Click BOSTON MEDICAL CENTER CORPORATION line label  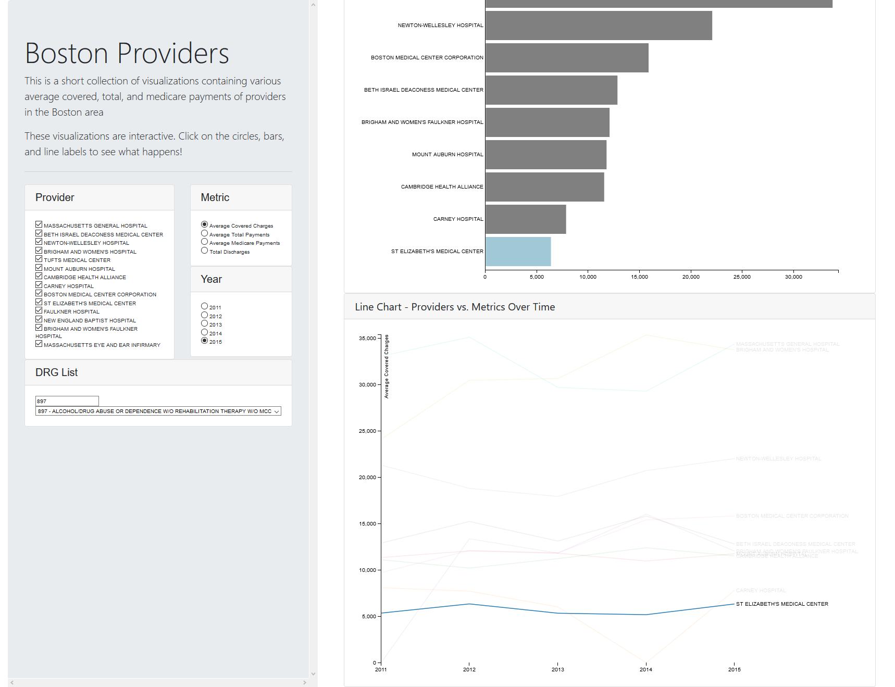[792, 516]
